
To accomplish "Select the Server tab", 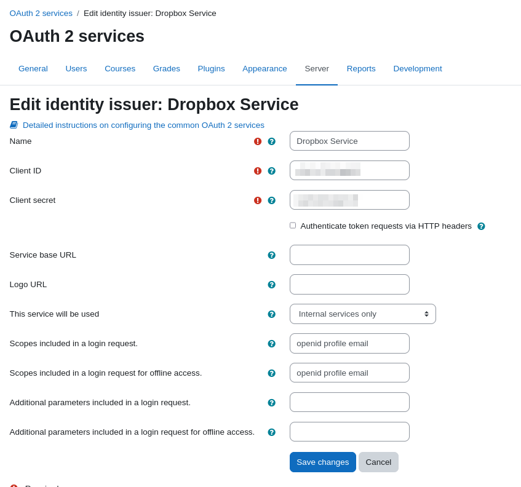I will click(317, 69).
